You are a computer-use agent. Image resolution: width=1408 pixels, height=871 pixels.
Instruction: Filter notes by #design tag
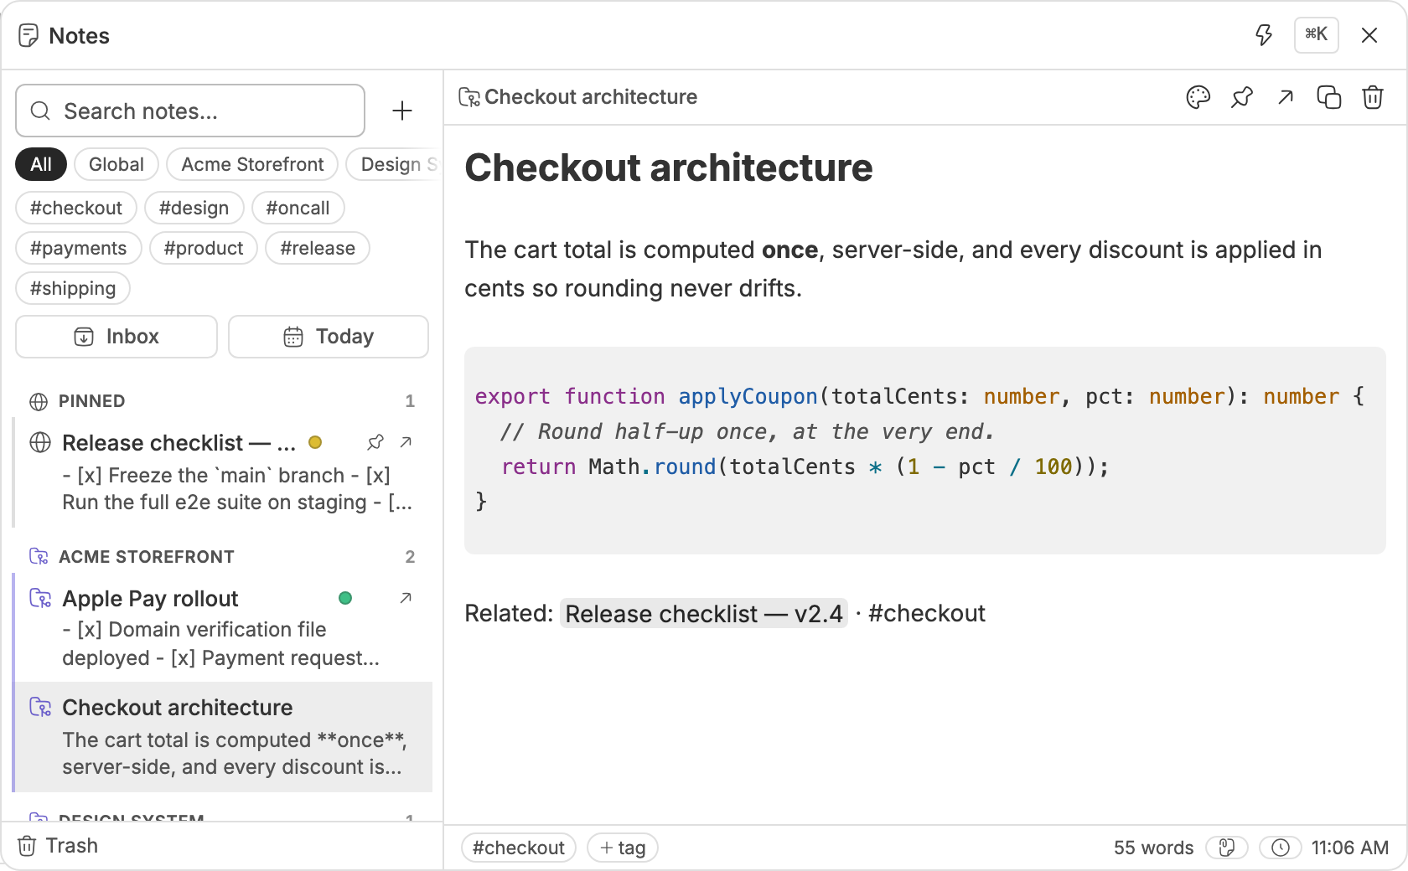(x=194, y=208)
